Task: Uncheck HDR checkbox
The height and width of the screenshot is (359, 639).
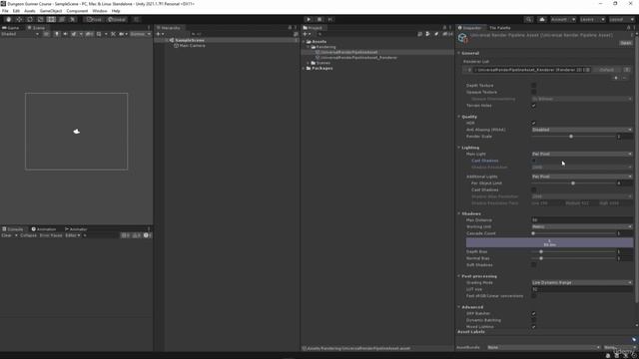Action: point(534,123)
